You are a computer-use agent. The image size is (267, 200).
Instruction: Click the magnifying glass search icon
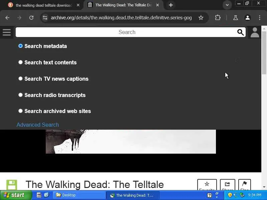coord(240,32)
